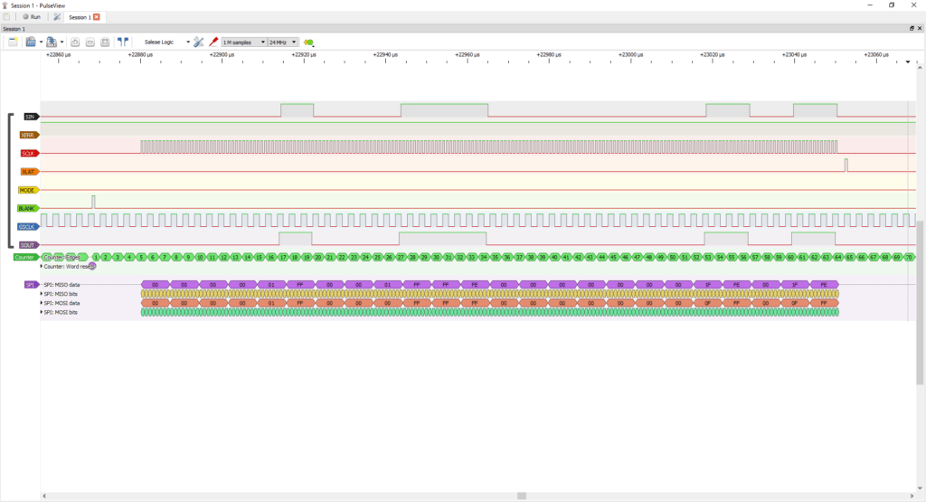Expand the Counter: Word resets row
The width and height of the screenshot is (926, 502).
coord(42,267)
